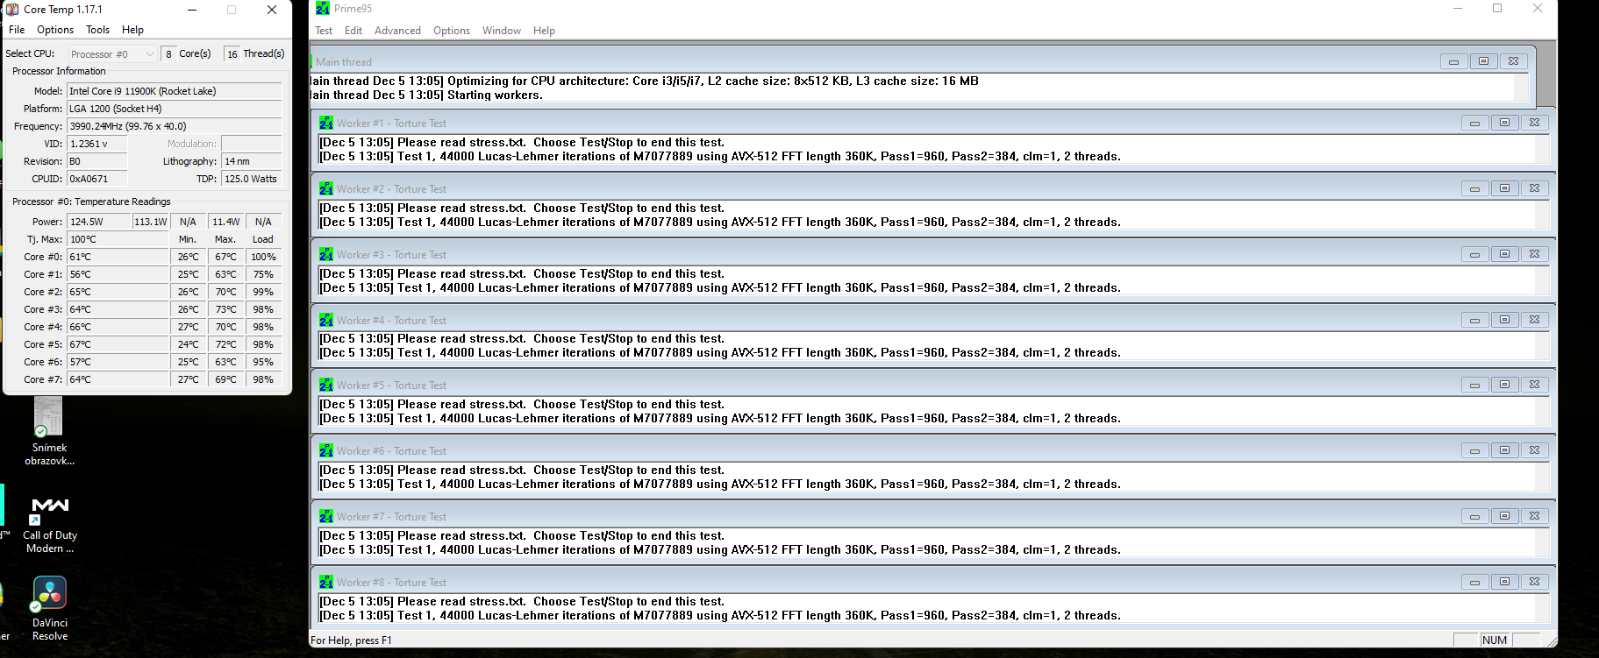Maximize the Worker #1 child window

click(1504, 123)
